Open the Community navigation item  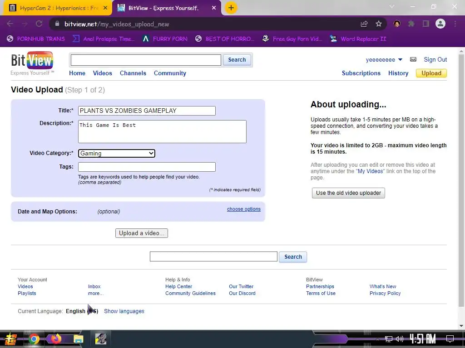[x=170, y=73]
